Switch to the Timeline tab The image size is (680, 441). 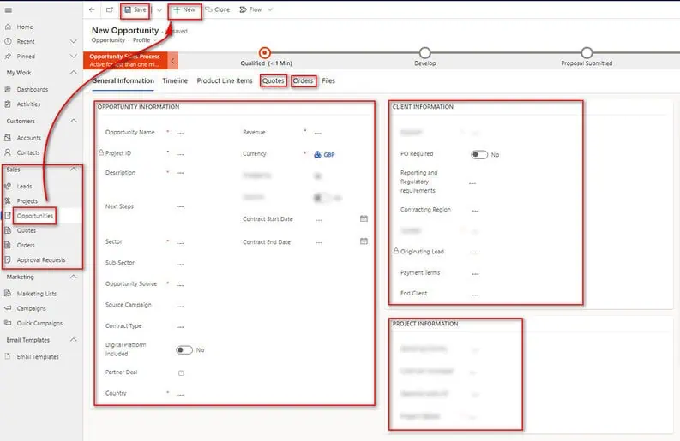[175, 81]
